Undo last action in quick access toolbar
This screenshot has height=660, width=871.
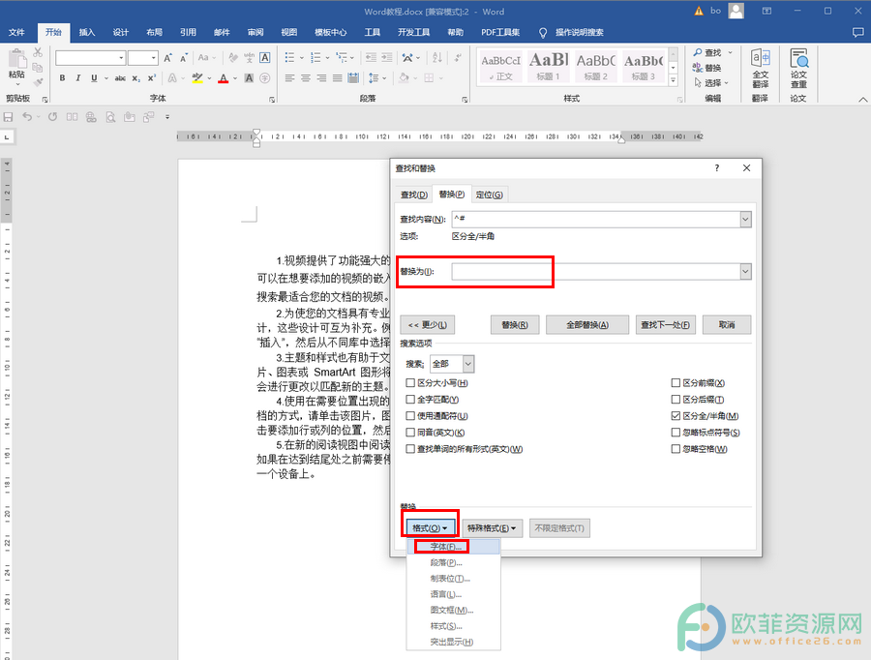pos(27,117)
